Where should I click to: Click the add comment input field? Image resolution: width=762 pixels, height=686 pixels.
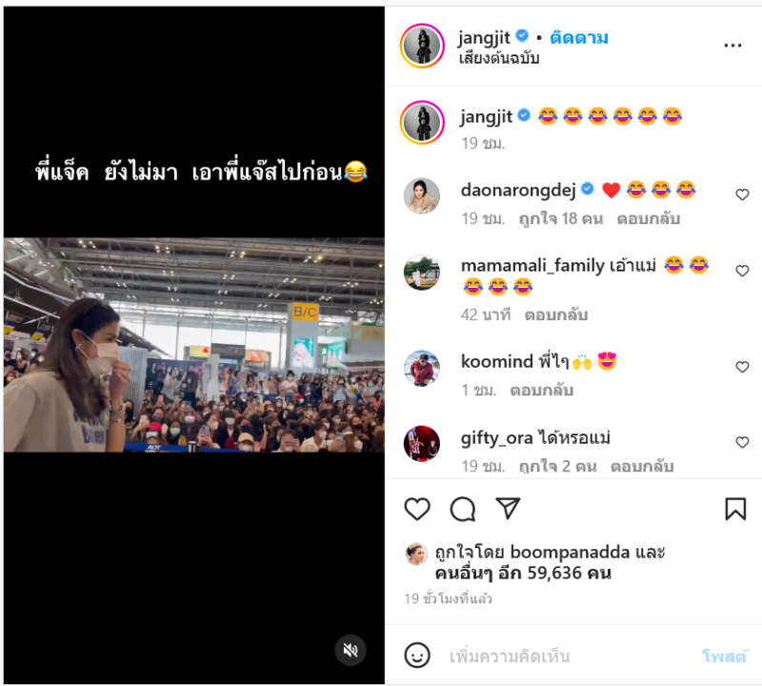coord(569,656)
